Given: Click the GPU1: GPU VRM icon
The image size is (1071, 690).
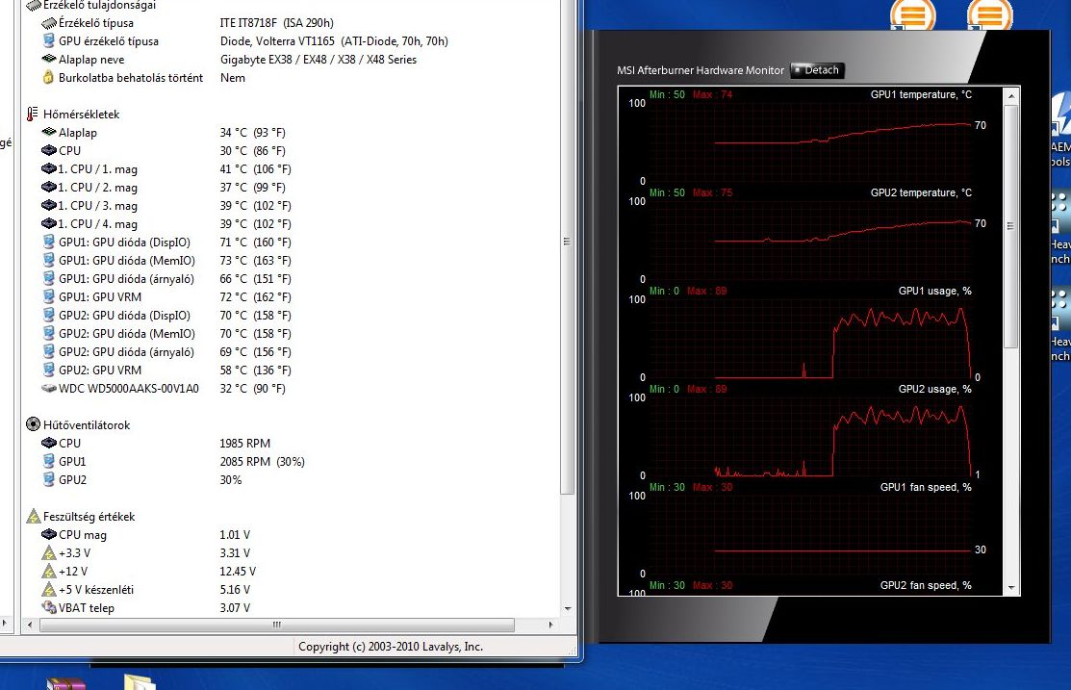Looking at the screenshot, I should [x=48, y=296].
